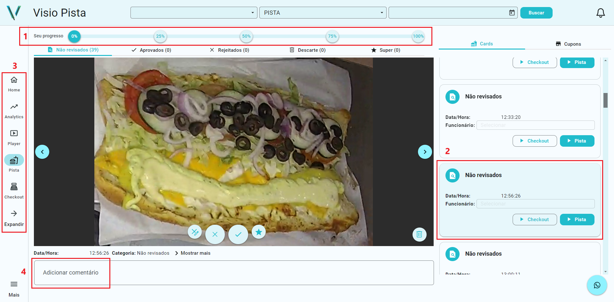
Task: Switch to the Aprovados (0) tab
Action: (152, 50)
